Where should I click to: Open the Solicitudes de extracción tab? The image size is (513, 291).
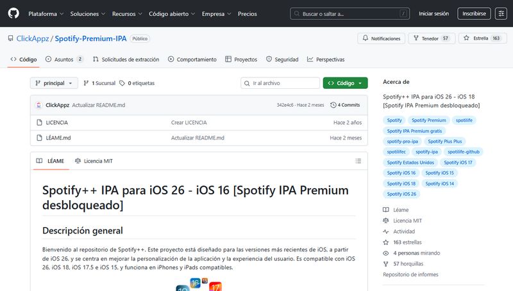click(126, 59)
